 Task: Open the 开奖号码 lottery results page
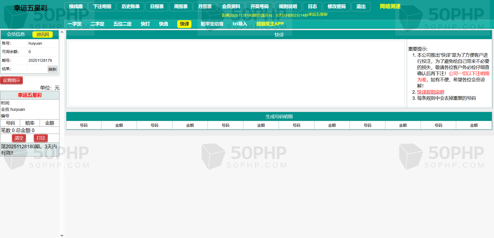[259, 7]
